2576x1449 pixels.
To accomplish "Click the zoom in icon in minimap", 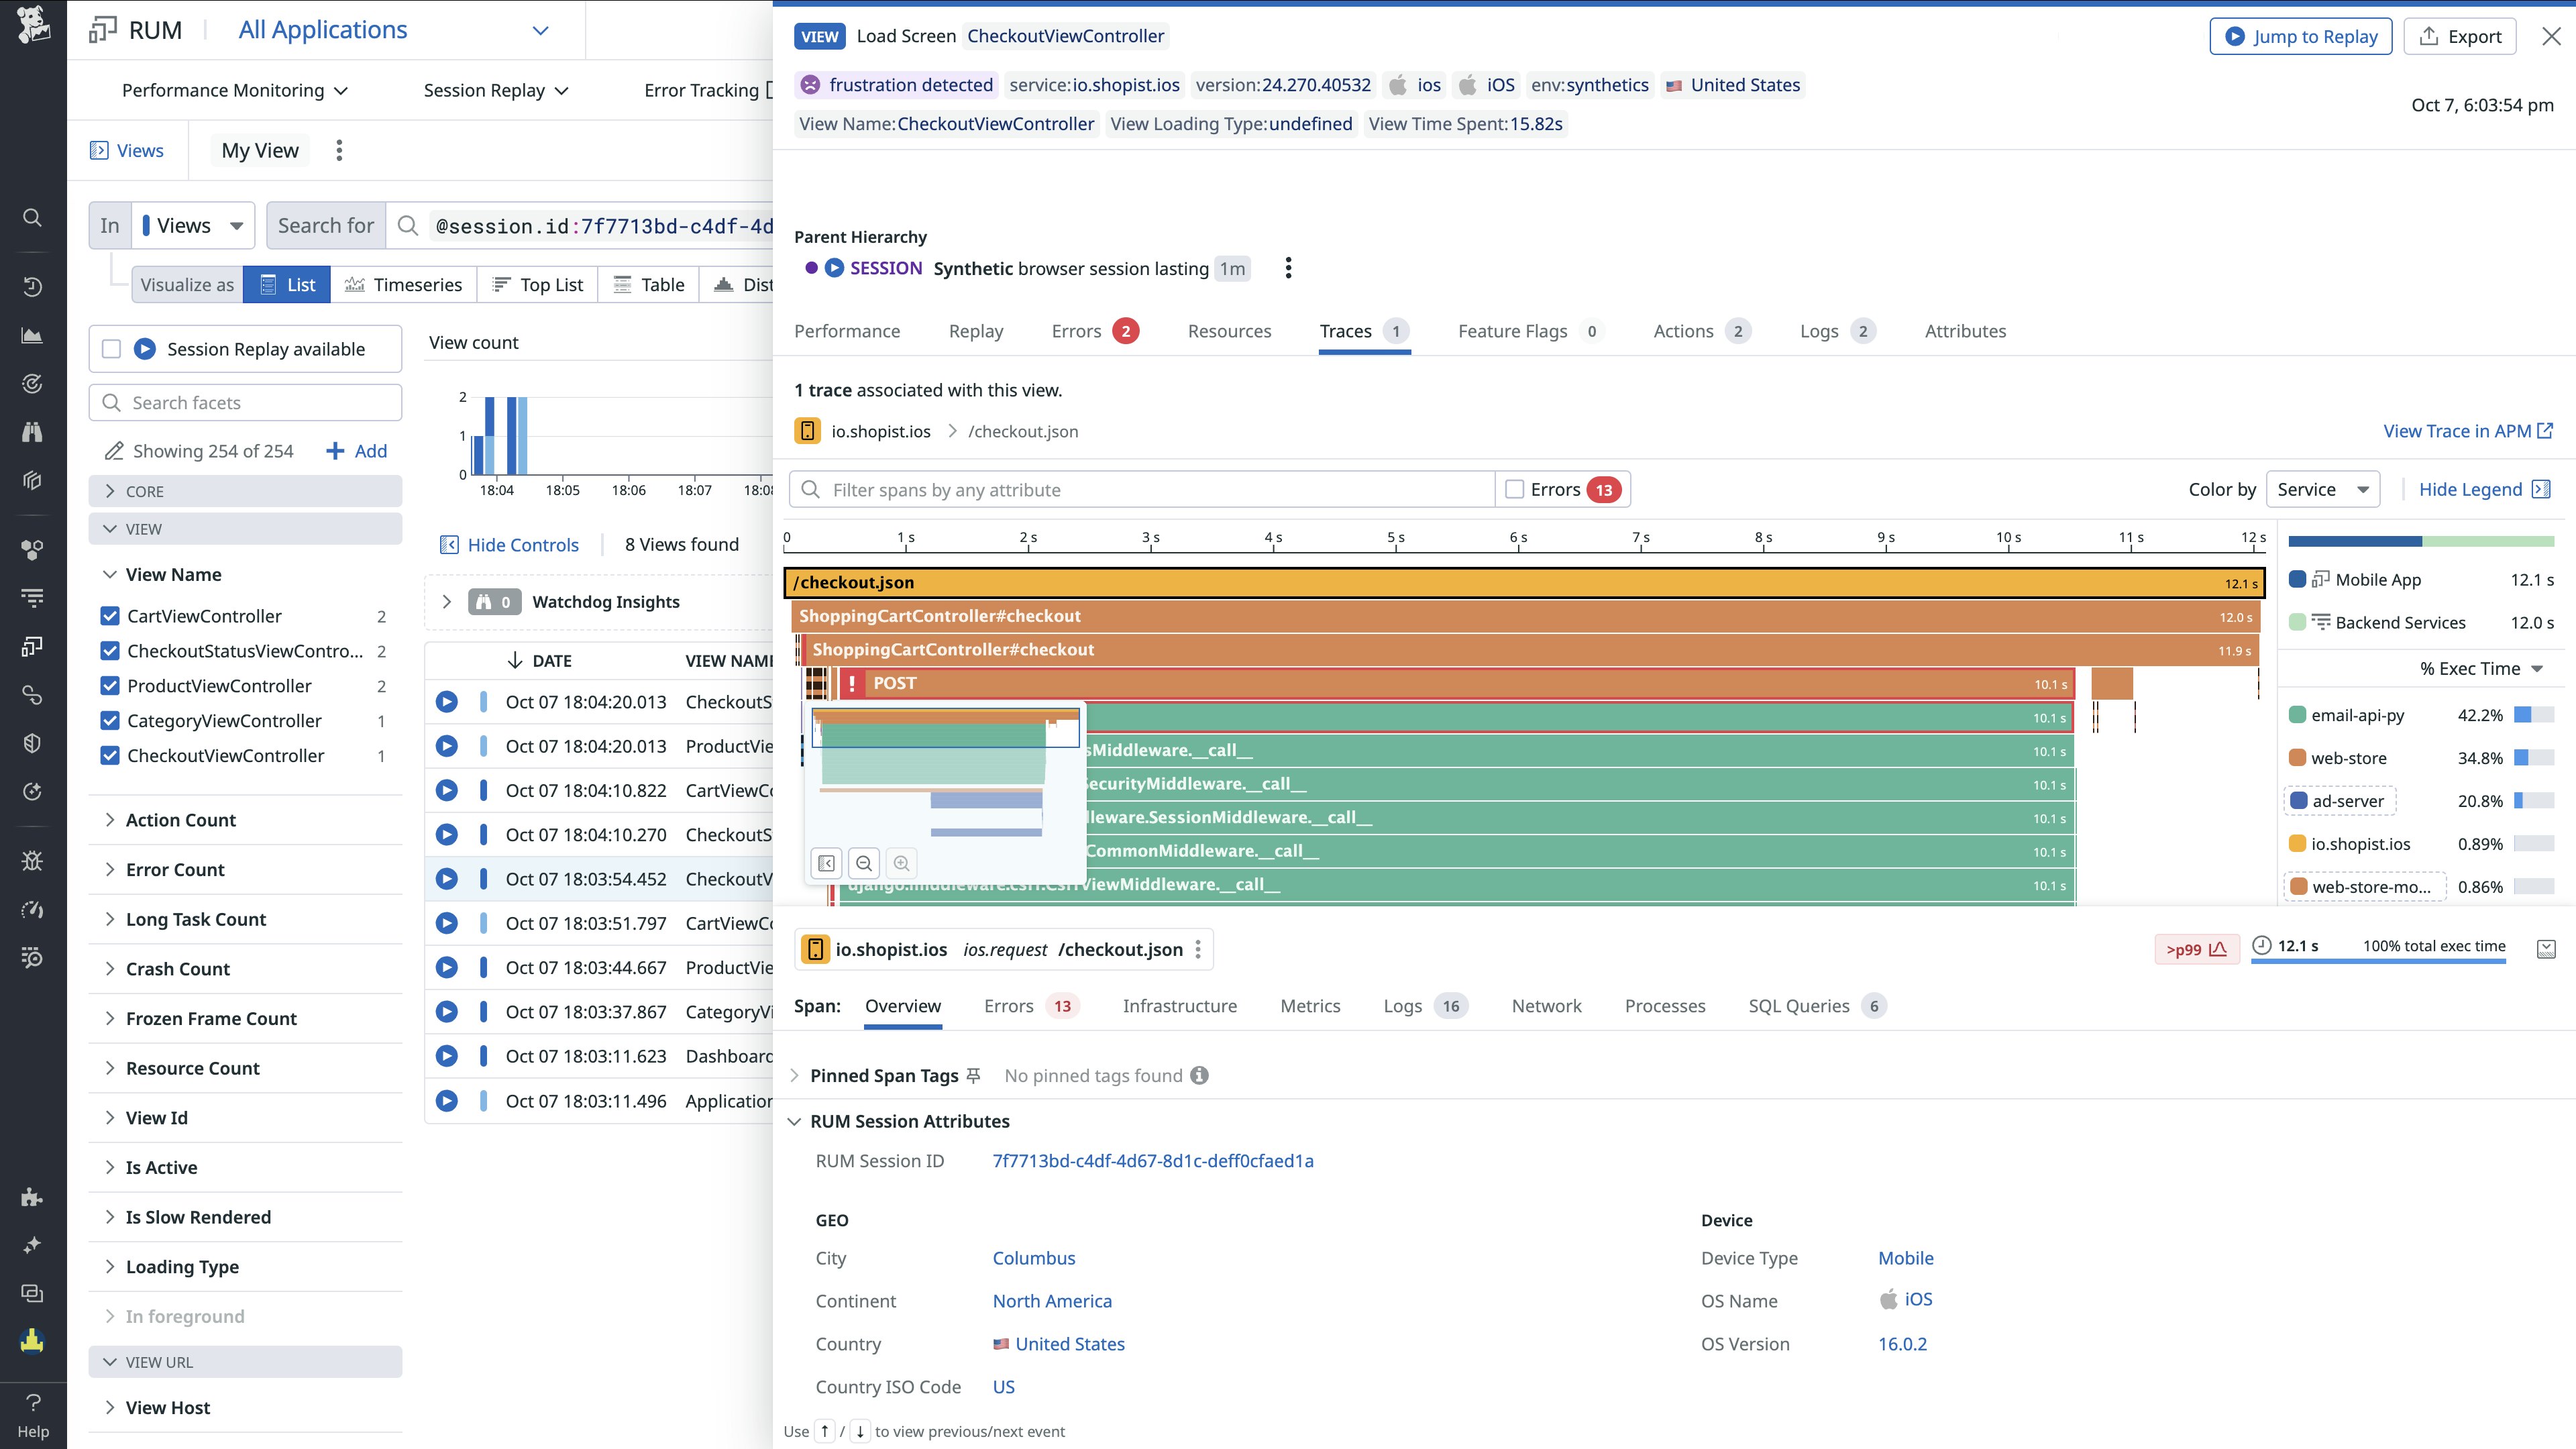I will (901, 863).
